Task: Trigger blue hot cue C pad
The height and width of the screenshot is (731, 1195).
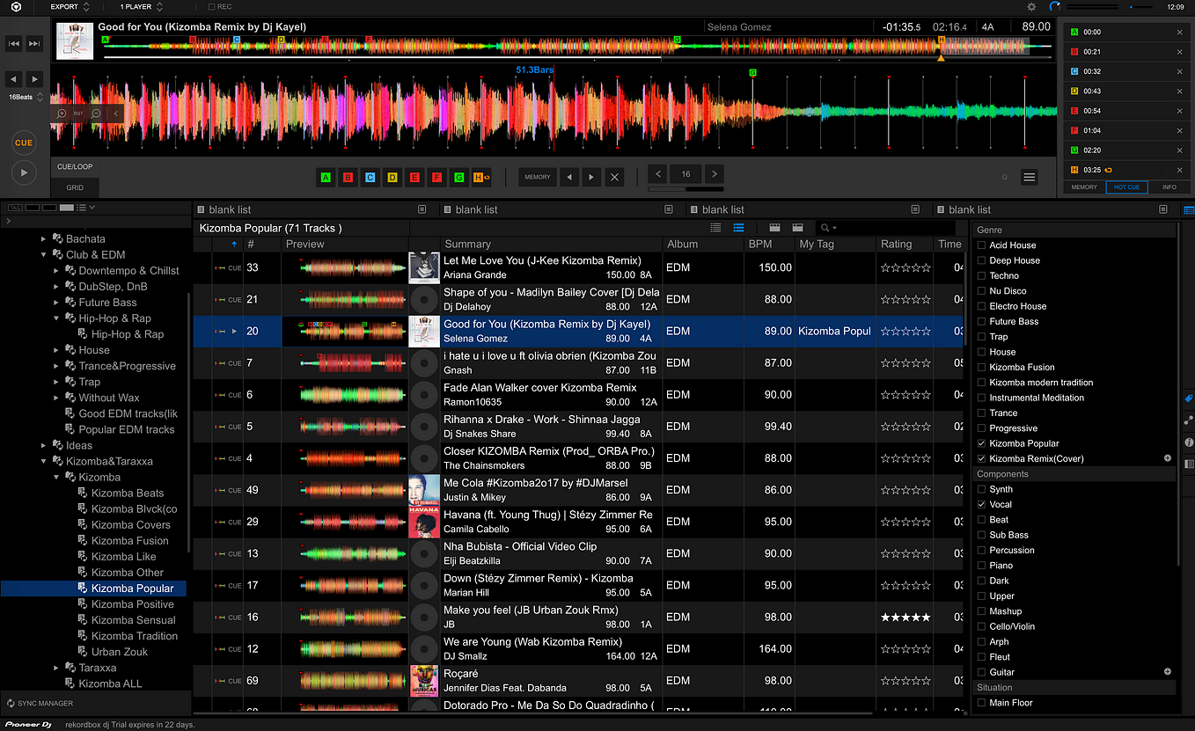Action: point(370,177)
